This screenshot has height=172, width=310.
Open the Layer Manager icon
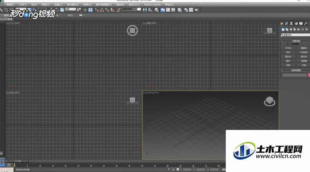click(x=156, y=10)
